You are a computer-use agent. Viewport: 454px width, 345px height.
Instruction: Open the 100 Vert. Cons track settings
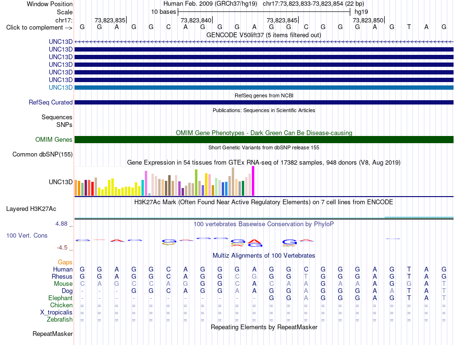pyautogui.click(x=27, y=235)
